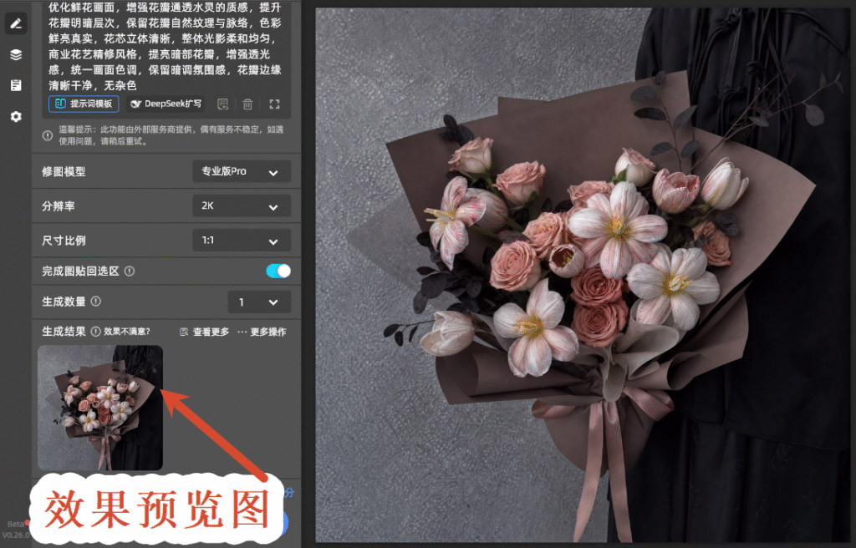Click the large bouquet preview image
This screenshot has height=548, width=856.
(583, 275)
